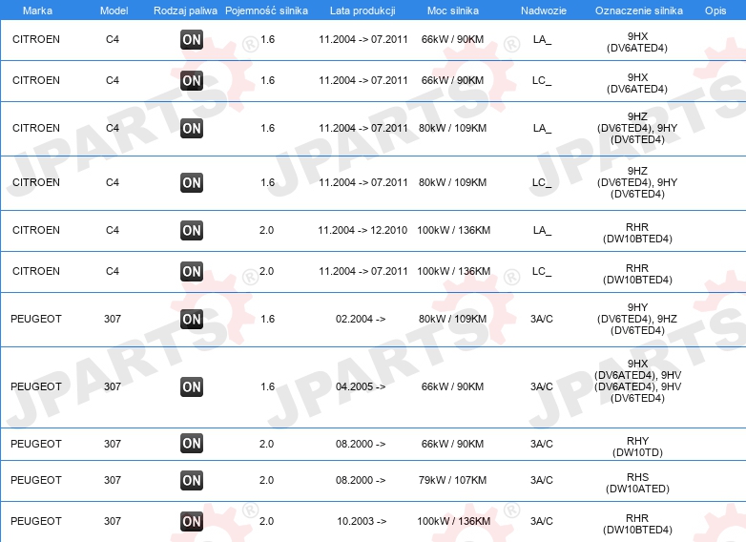Click the Model column header
The image size is (746, 542).
[114, 10]
